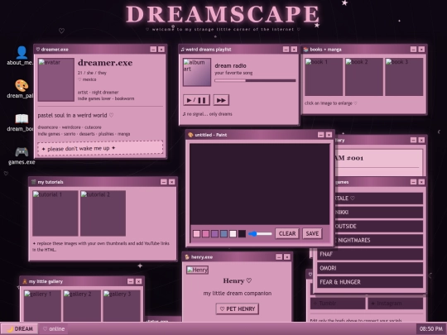Pick the light pink Paint color swatch

[x=196, y=234]
